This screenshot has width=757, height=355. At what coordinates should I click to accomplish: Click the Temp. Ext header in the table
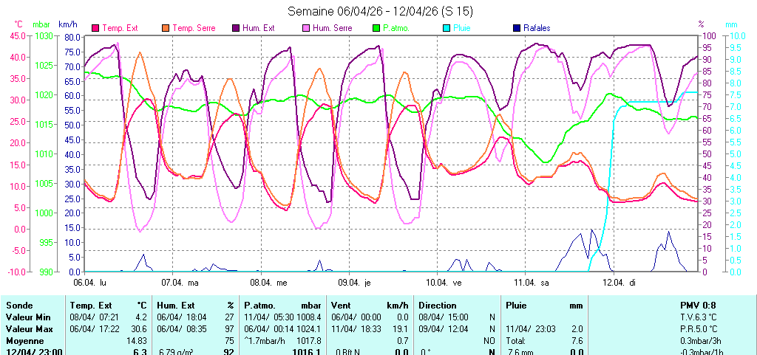pyautogui.click(x=91, y=305)
